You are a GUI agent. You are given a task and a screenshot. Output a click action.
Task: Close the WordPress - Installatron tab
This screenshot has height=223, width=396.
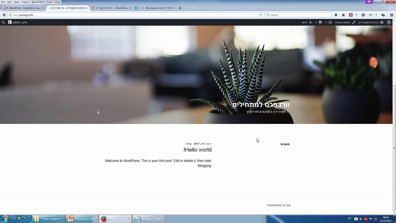coord(43,8)
